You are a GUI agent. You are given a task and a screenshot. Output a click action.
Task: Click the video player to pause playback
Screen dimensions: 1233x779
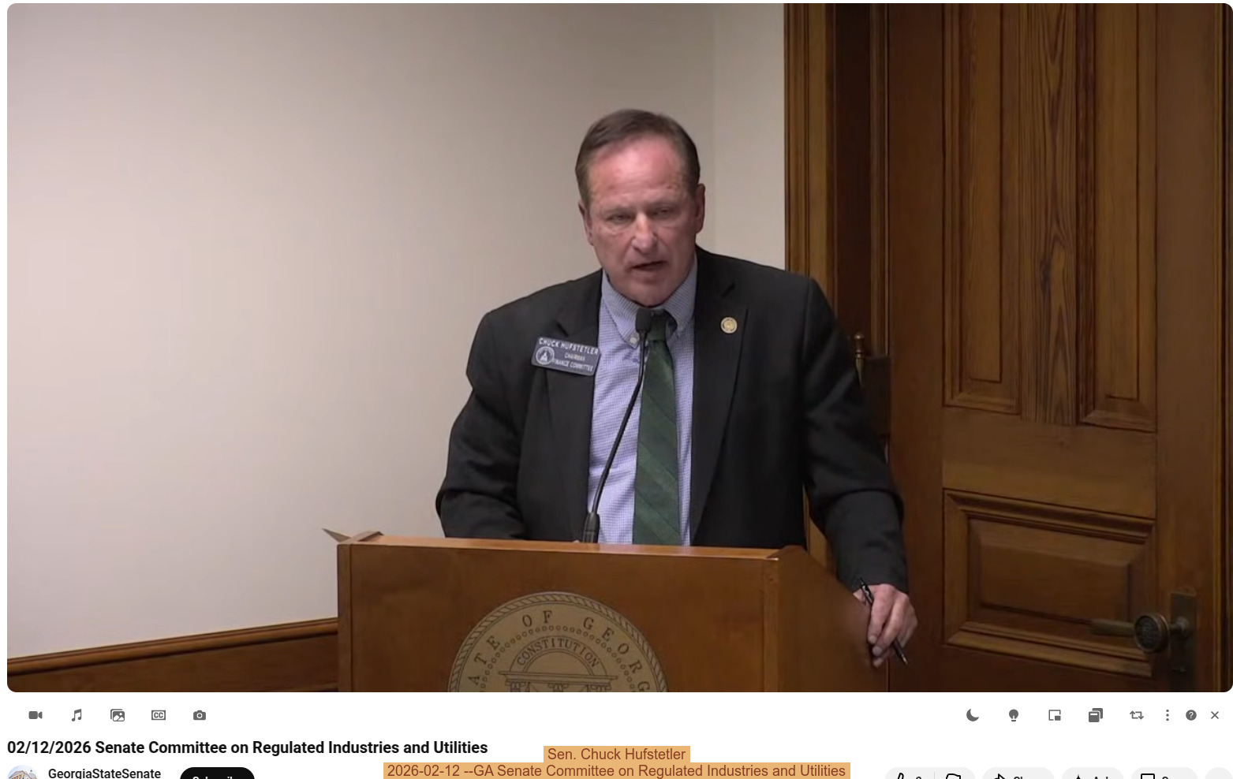tap(616, 347)
